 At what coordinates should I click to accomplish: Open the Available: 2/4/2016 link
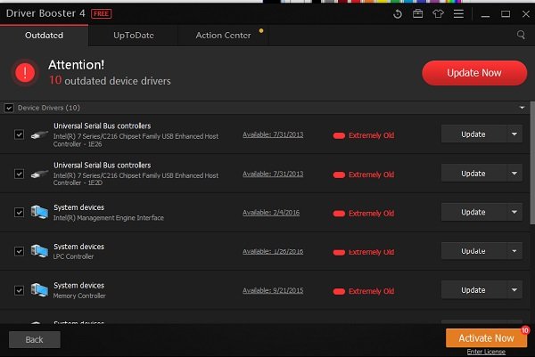click(271, 213)
